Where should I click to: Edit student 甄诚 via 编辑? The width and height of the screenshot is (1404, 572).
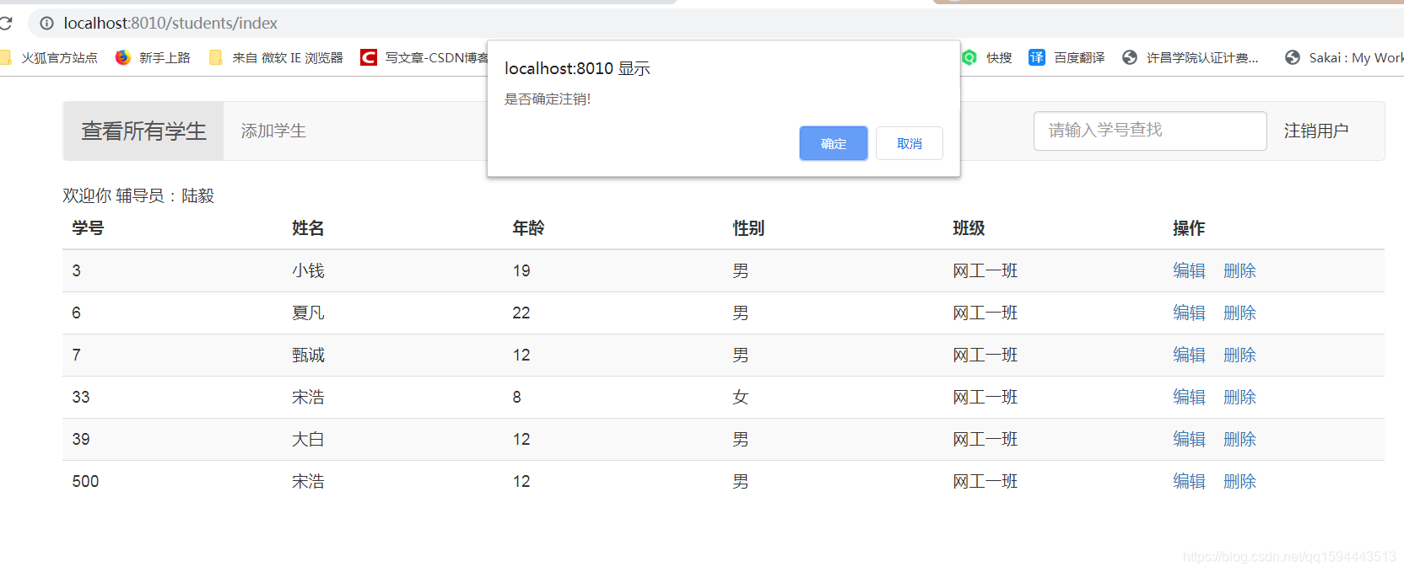click(x=1189, y=355)
